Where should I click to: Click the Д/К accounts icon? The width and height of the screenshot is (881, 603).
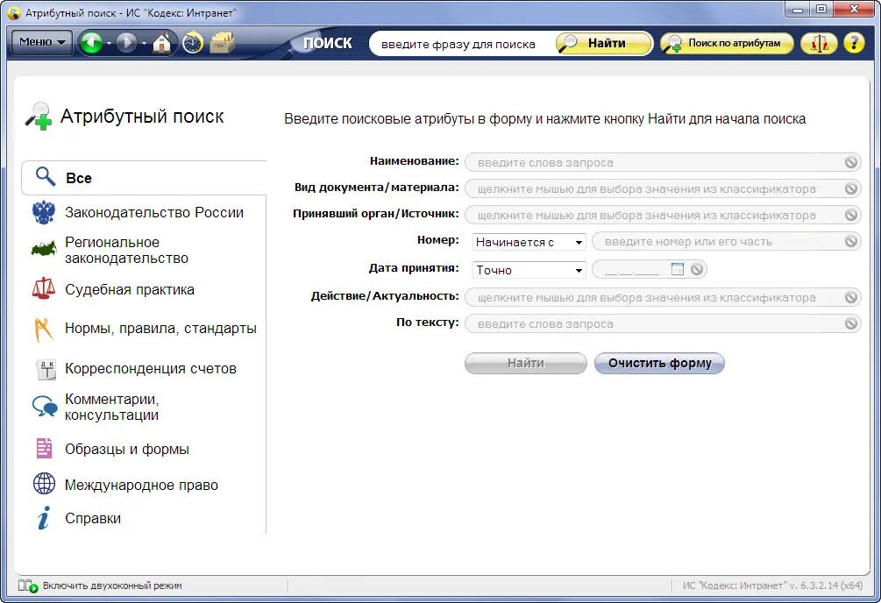45,369
